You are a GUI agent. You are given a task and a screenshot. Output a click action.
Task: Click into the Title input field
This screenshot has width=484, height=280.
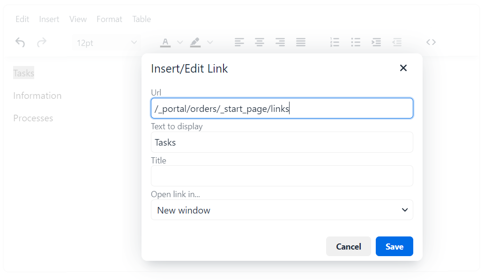coord(282,176)
